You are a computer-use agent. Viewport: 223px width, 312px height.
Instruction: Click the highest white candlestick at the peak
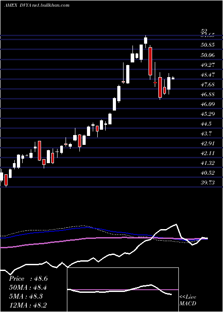145,41
